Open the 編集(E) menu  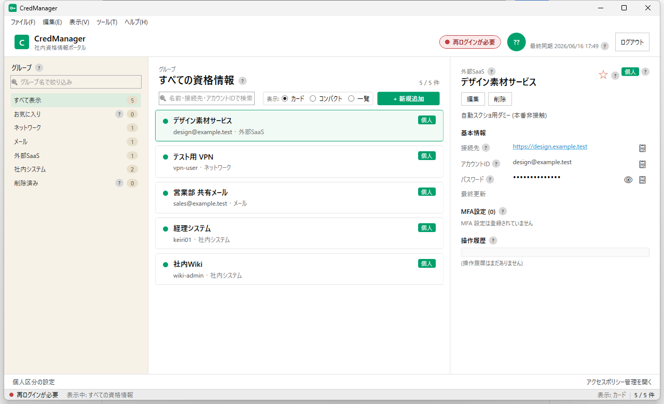[52, 22]
